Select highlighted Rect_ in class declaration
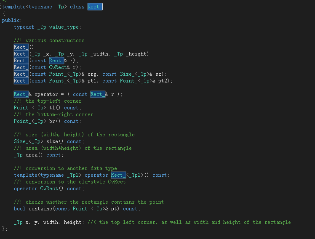 [x=95, y=7]
